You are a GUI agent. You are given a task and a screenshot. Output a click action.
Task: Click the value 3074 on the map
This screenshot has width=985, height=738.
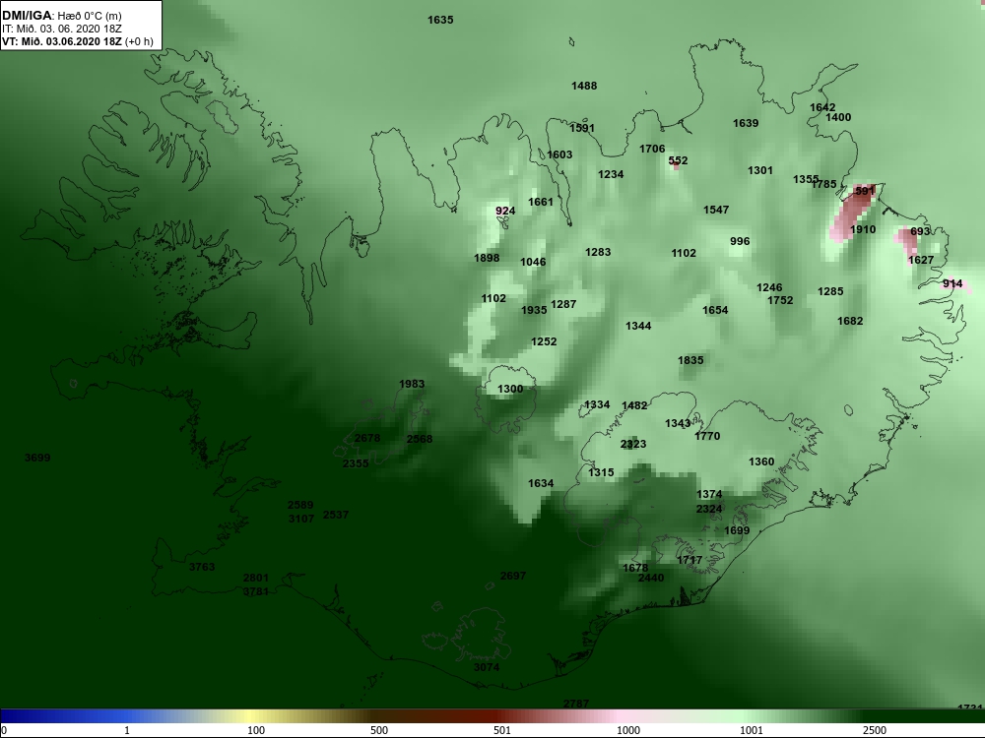[487, 668]
